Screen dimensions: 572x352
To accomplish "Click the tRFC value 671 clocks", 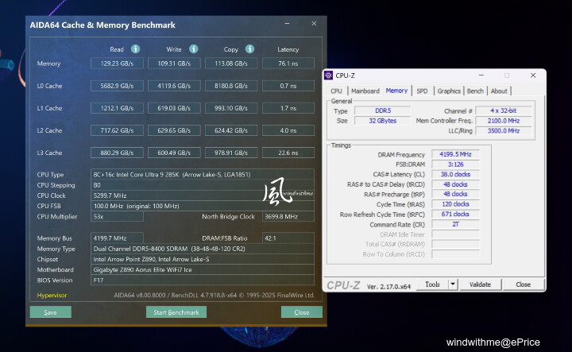I will tap(455, 214).
